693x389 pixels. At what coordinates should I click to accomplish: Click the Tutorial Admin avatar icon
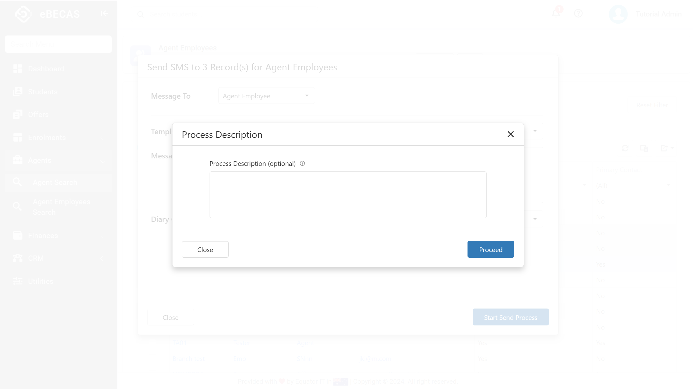(x=618, y=14)
